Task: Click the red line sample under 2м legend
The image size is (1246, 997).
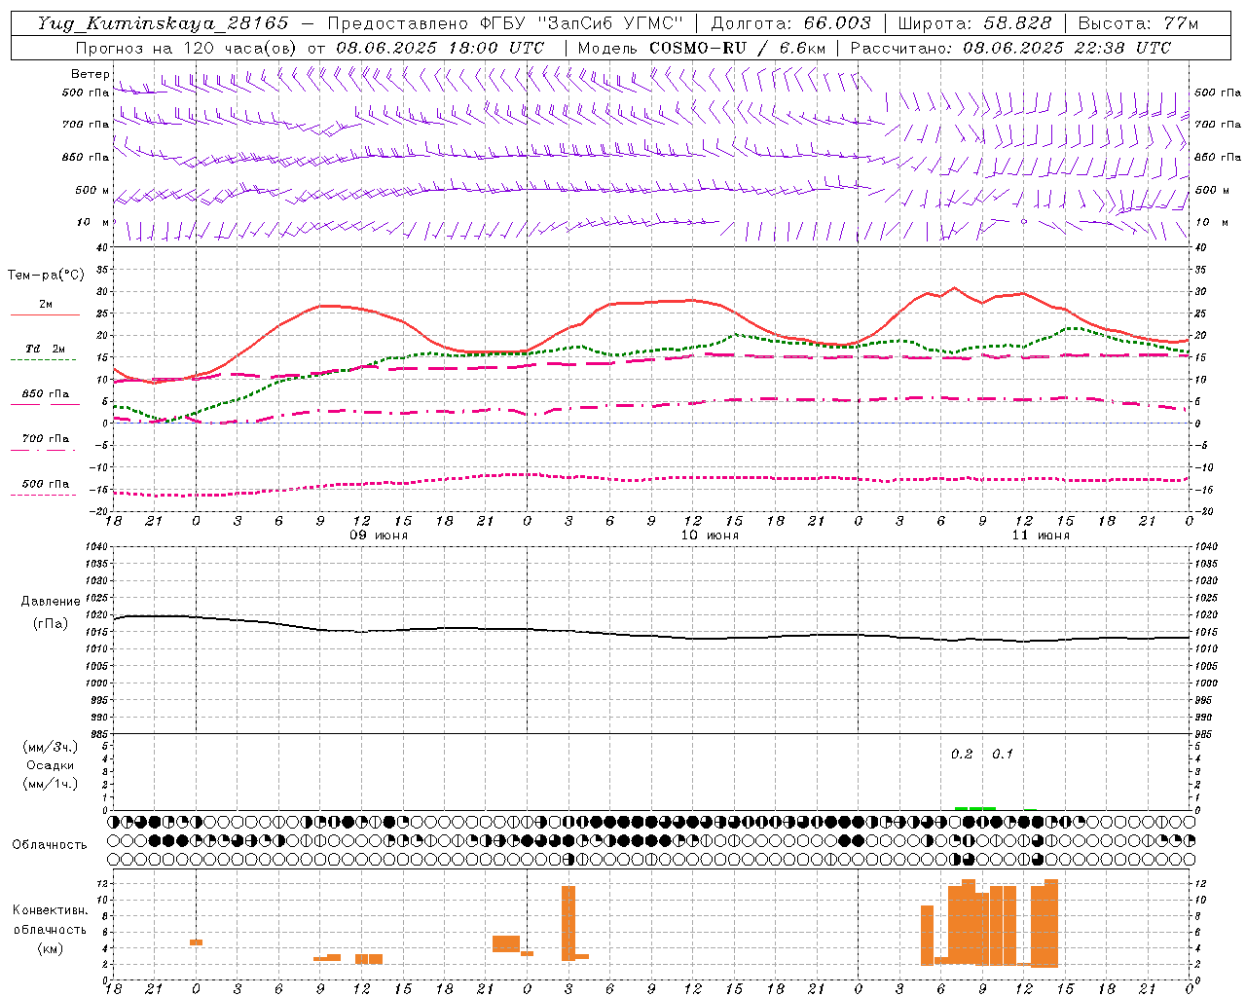Action: click(45, 315)
